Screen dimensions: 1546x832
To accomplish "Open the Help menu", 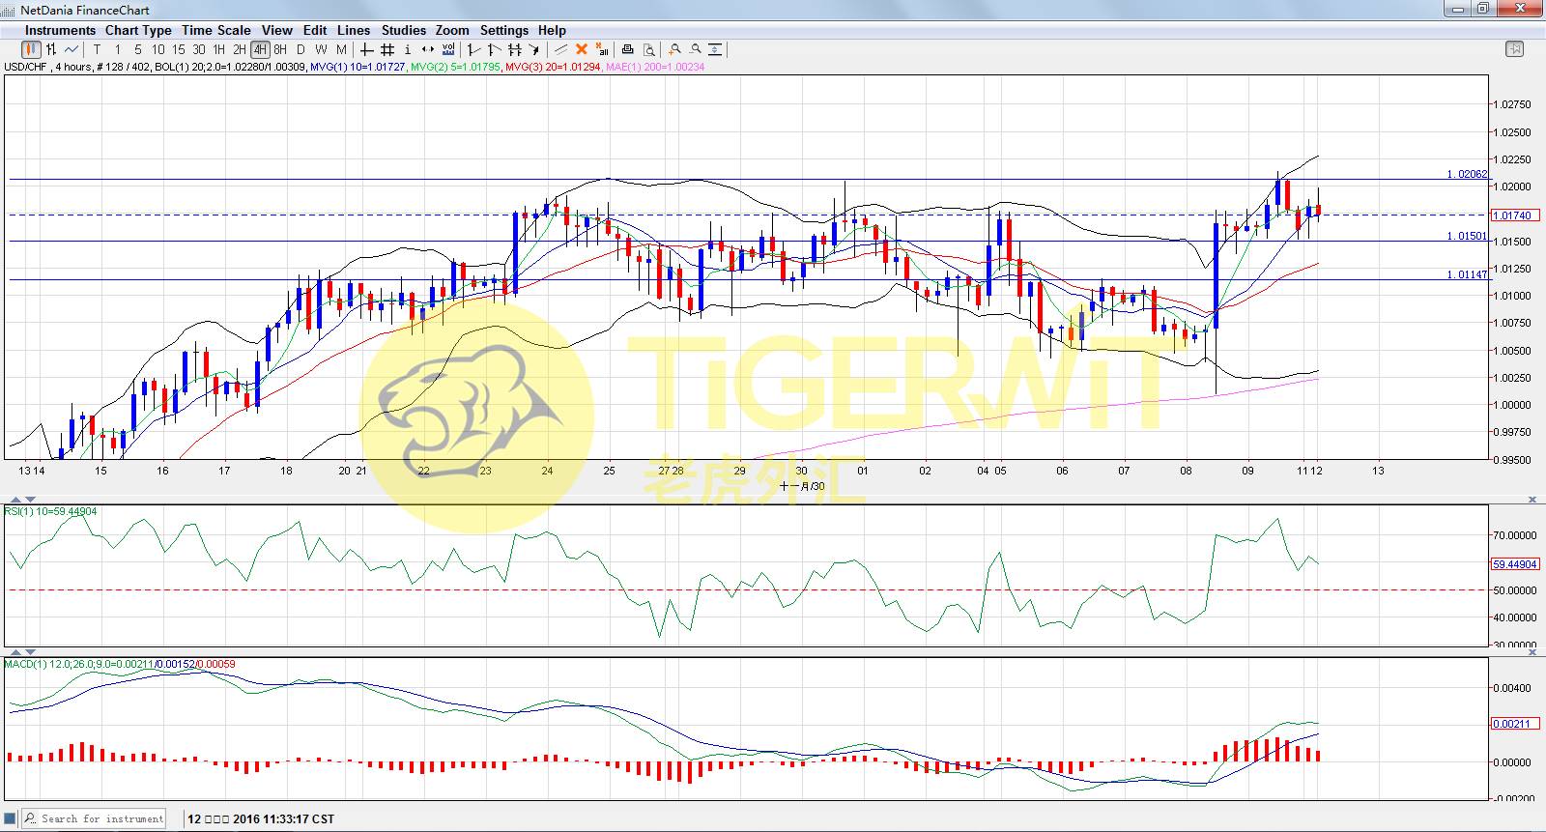I will click(x=552, y=30).
